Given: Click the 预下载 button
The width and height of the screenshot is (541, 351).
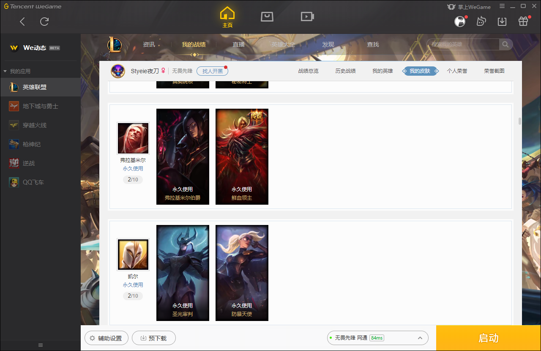Looking at the screenshot, I should pyautogui.click(x=154, y=338).
